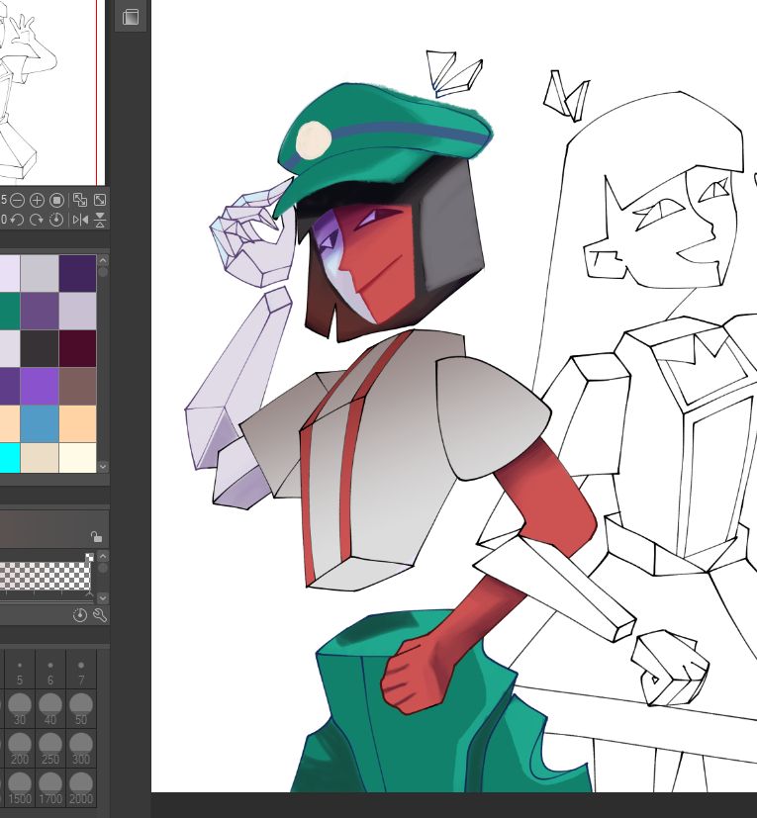Rotate canvas right in the Navigator
The image size is (757, 818).
tap(36, 220)
